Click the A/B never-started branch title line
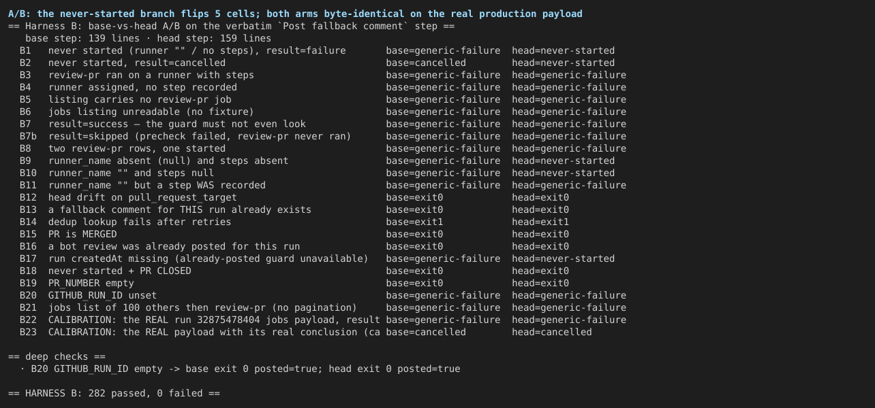The image size is (875, 408). coord(295,14)
